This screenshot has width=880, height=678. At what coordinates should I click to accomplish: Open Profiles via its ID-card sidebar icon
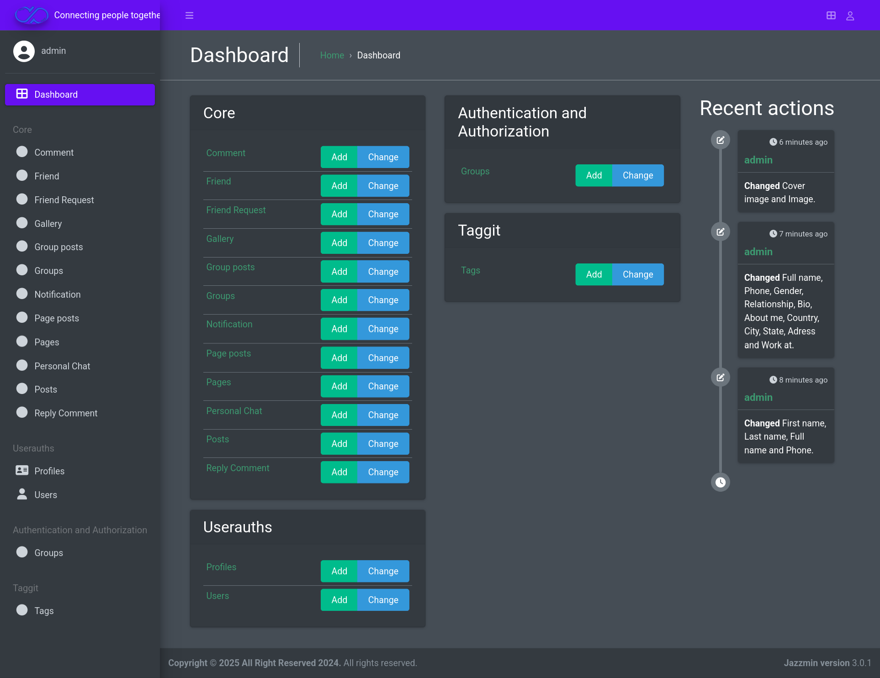pos(21,470)
